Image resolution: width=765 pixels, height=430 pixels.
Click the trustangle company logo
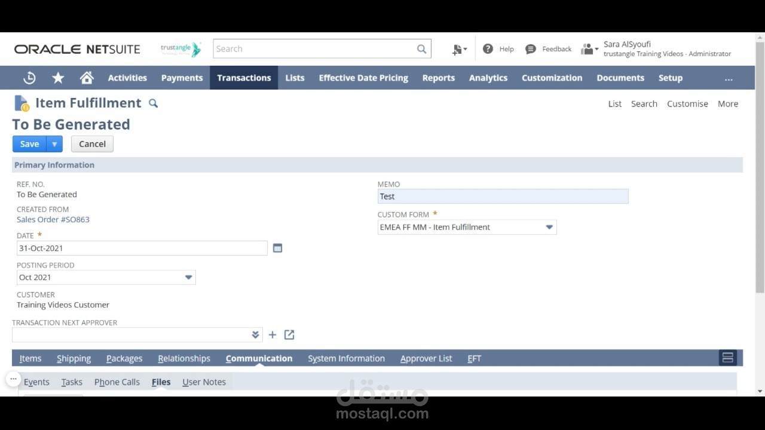181,49
